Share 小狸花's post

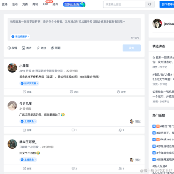(x=27, y=92)
